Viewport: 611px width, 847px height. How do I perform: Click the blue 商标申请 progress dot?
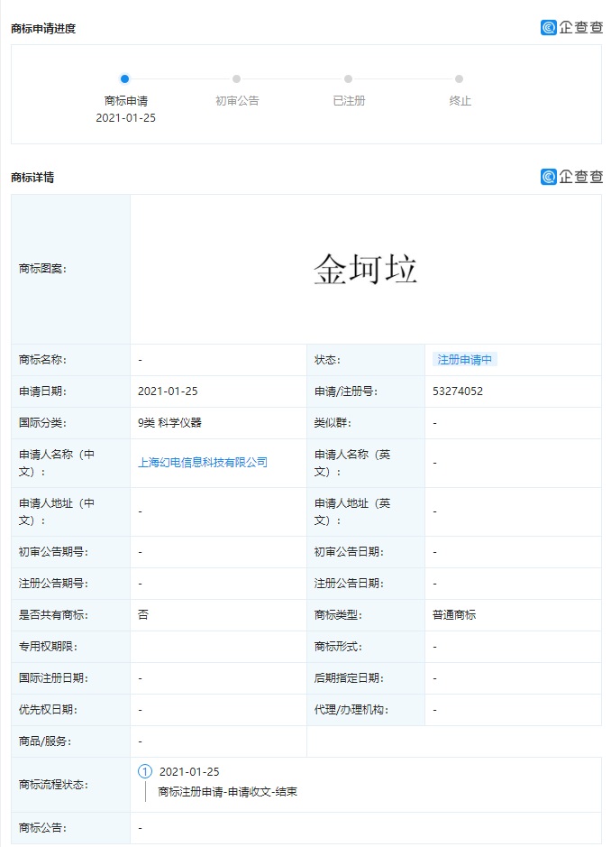point(124,78)
